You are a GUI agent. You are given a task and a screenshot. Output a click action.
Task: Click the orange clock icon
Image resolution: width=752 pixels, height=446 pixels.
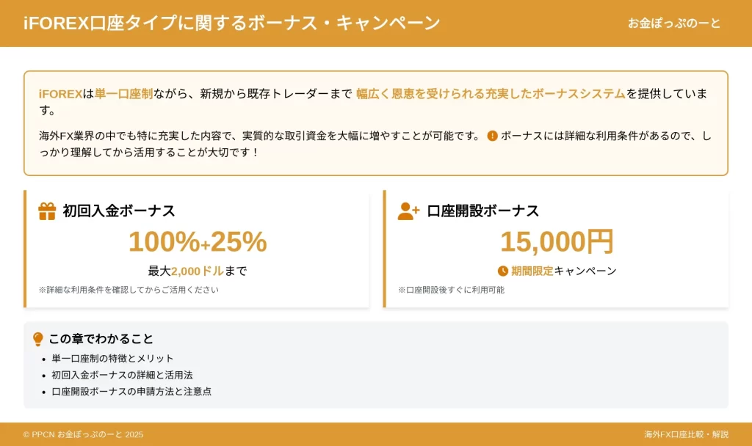click(x=502, y=271)
